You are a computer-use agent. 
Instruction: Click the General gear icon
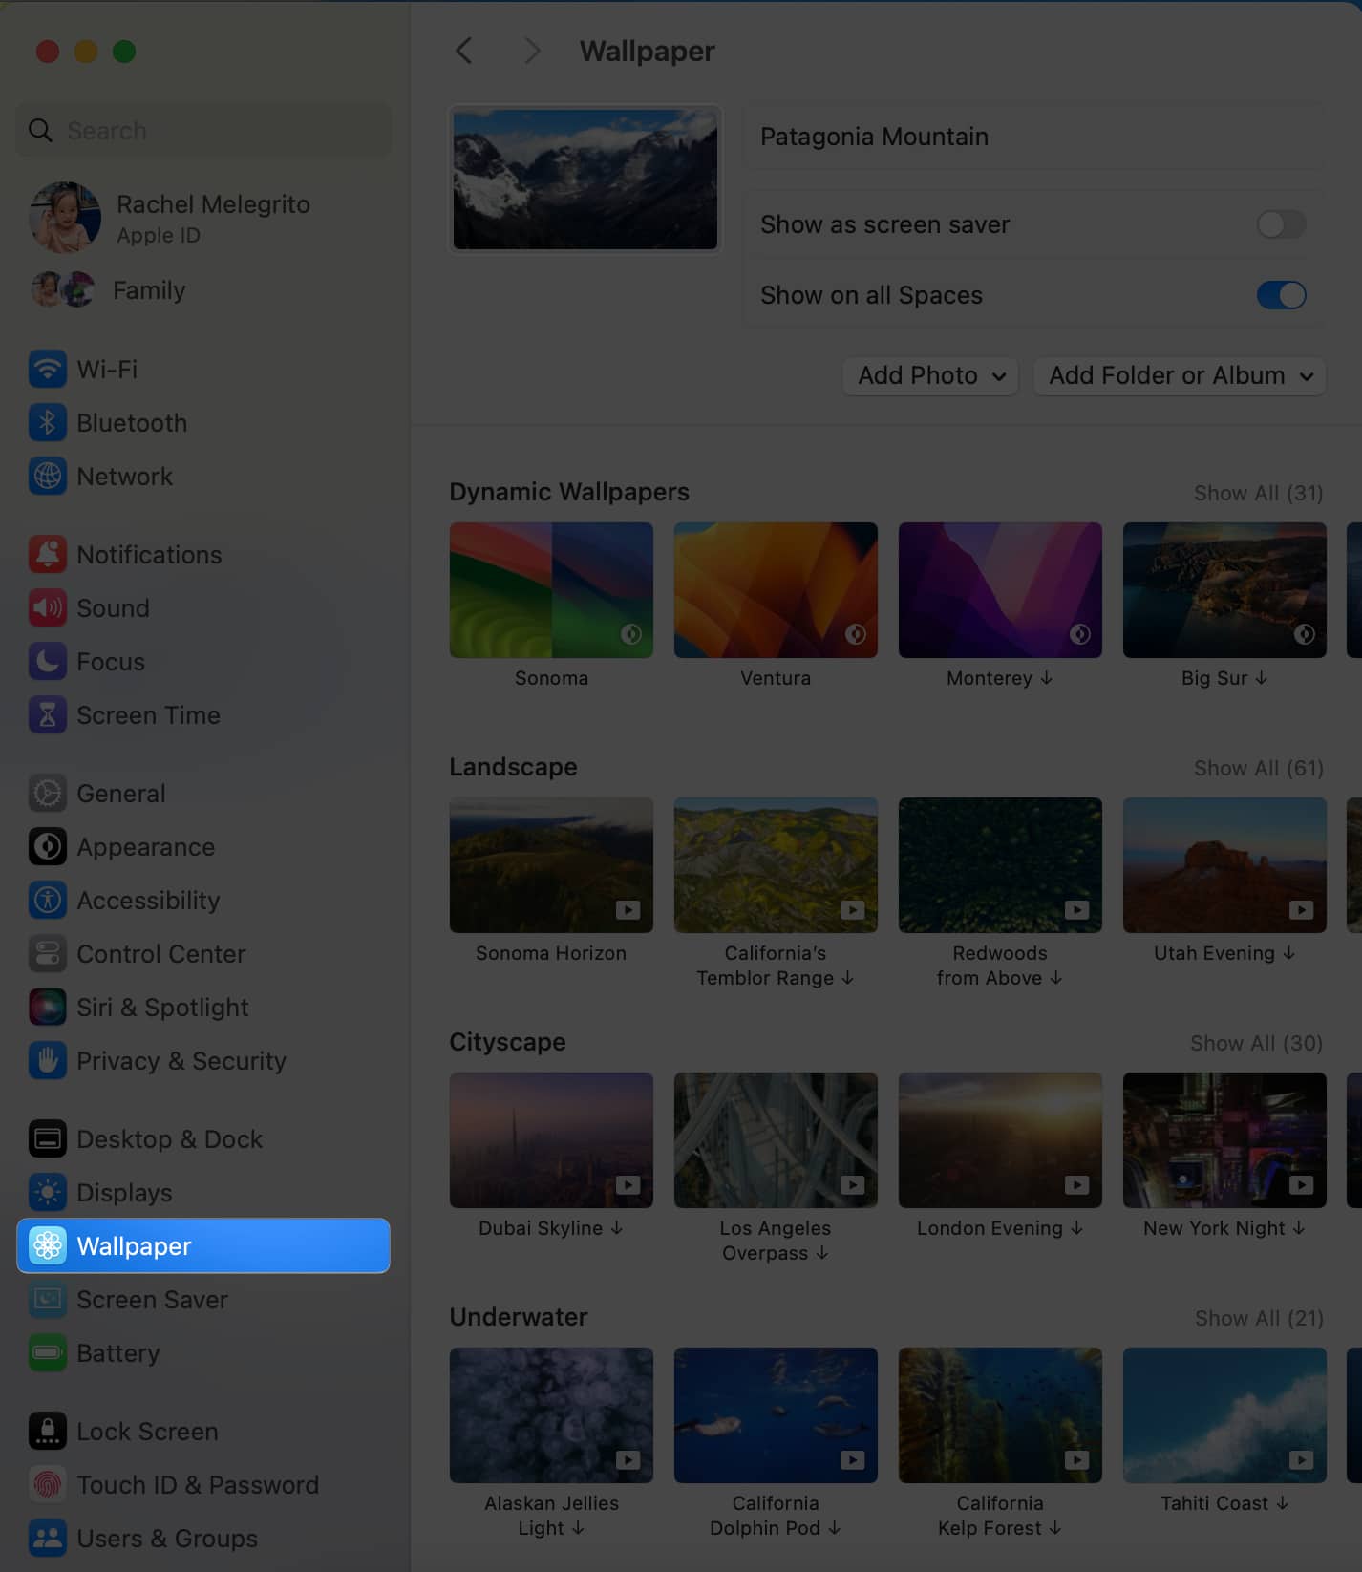coord(47,793)
